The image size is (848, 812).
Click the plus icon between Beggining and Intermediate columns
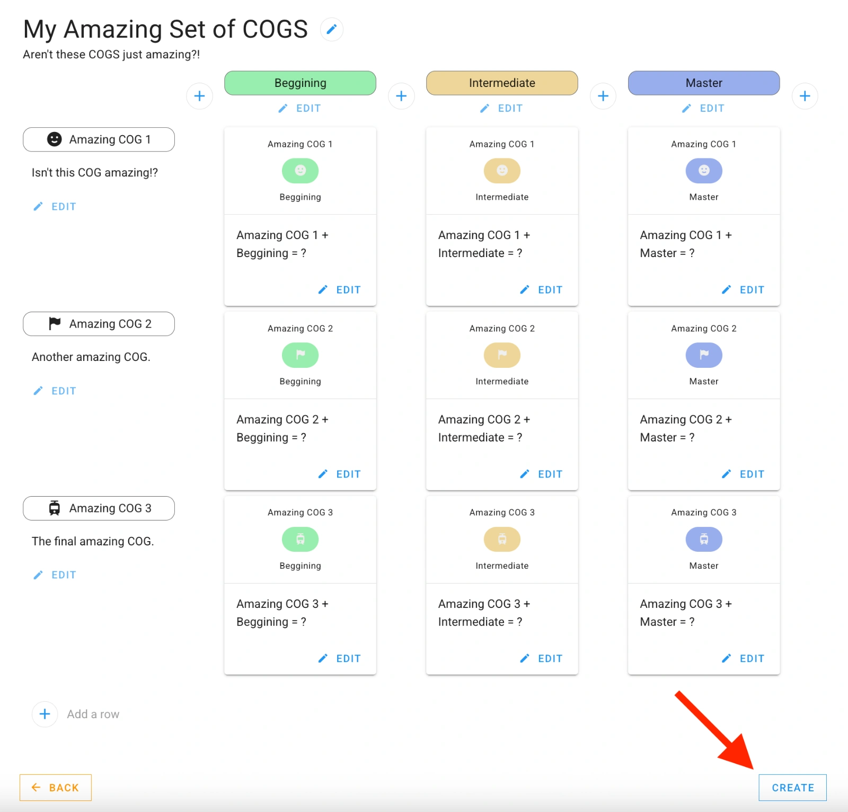[x=401, y=96]
